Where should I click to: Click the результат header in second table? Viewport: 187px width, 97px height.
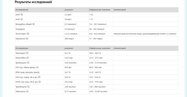coord(69,48)
